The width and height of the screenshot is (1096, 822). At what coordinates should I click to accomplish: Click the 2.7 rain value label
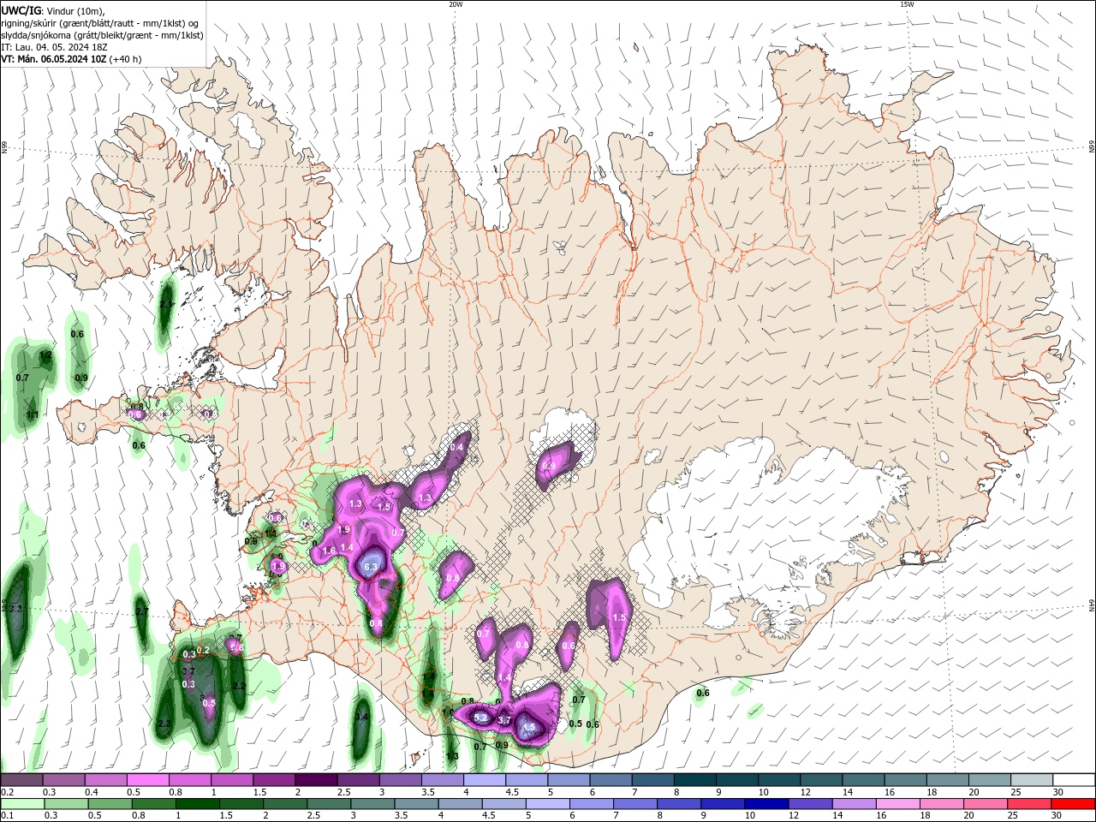click(142, 612)
